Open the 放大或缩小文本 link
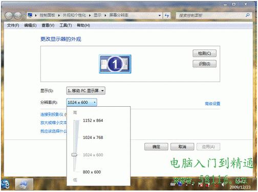Image resolution: width=258 pixels, height=192 pixels. tap(53, 123)
